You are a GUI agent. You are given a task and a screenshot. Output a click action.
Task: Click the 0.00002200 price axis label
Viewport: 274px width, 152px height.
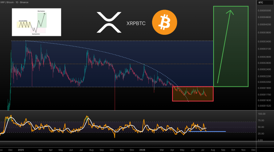[264, 76]
